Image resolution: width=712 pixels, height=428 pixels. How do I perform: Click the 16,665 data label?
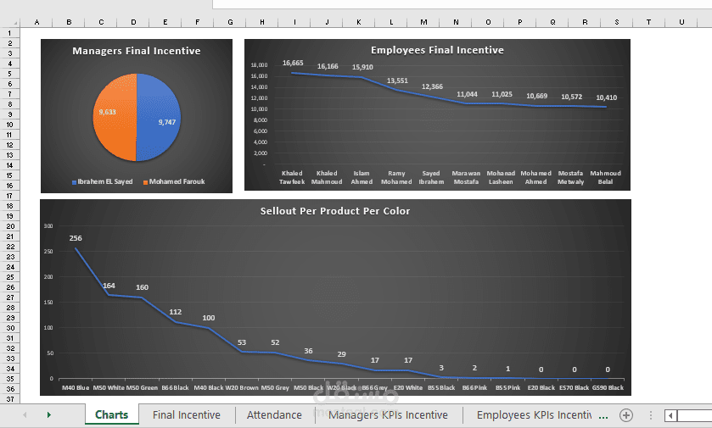coord(293,63)
